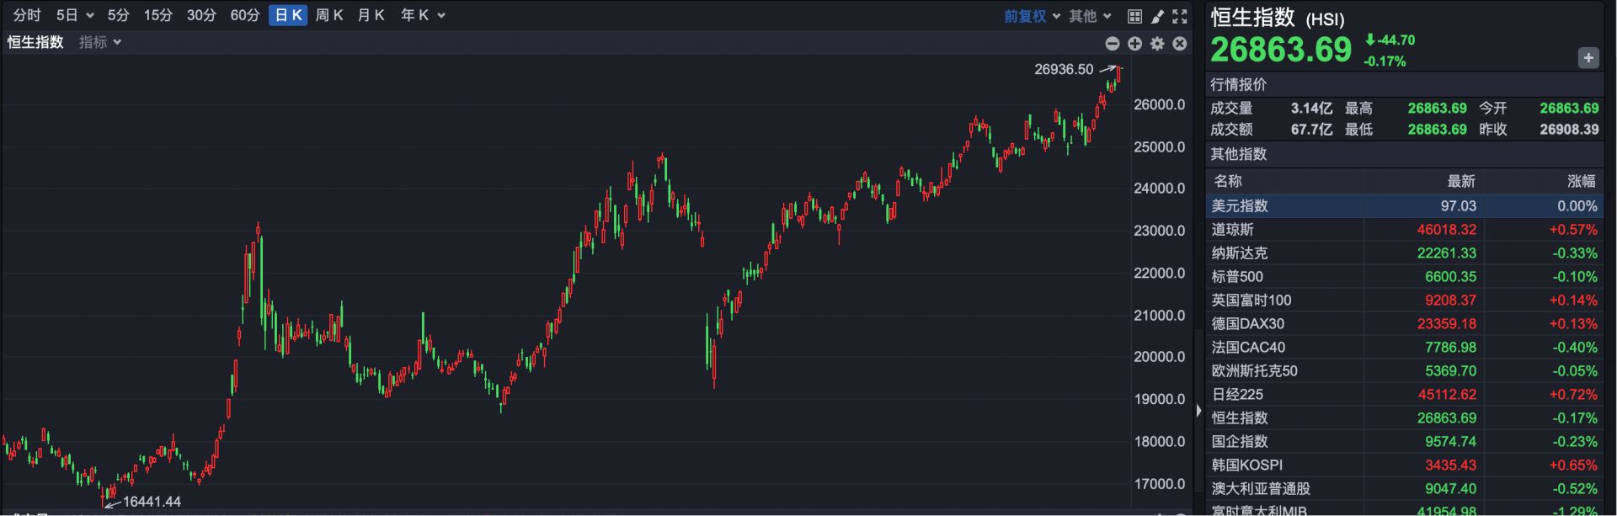The width and height of the screenshot is (1617, 516).
Task: Add HSI to watchlist with plus button
Action: tap(1588, 58)
